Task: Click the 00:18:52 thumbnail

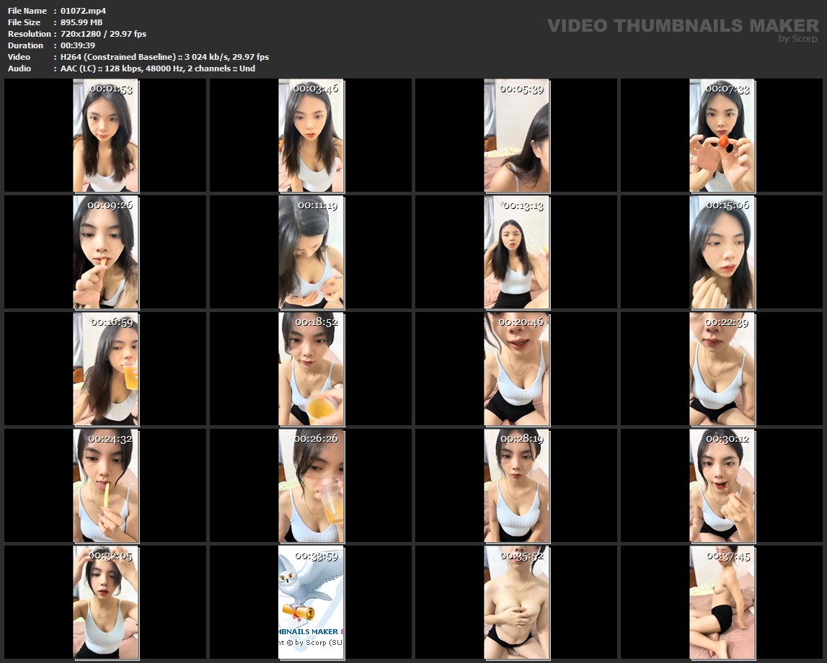Action: [311, 369]
